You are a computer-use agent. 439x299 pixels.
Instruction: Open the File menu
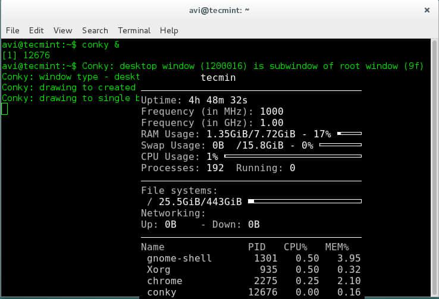coord(12,30)
